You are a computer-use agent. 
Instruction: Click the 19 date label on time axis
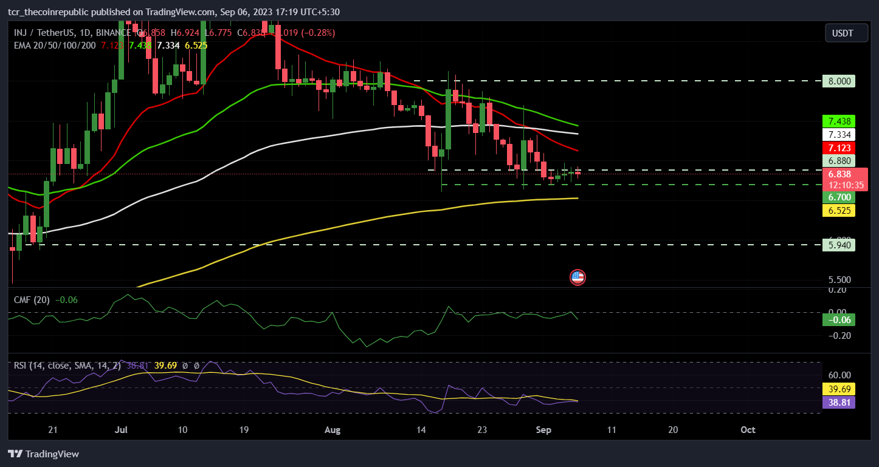244,429
